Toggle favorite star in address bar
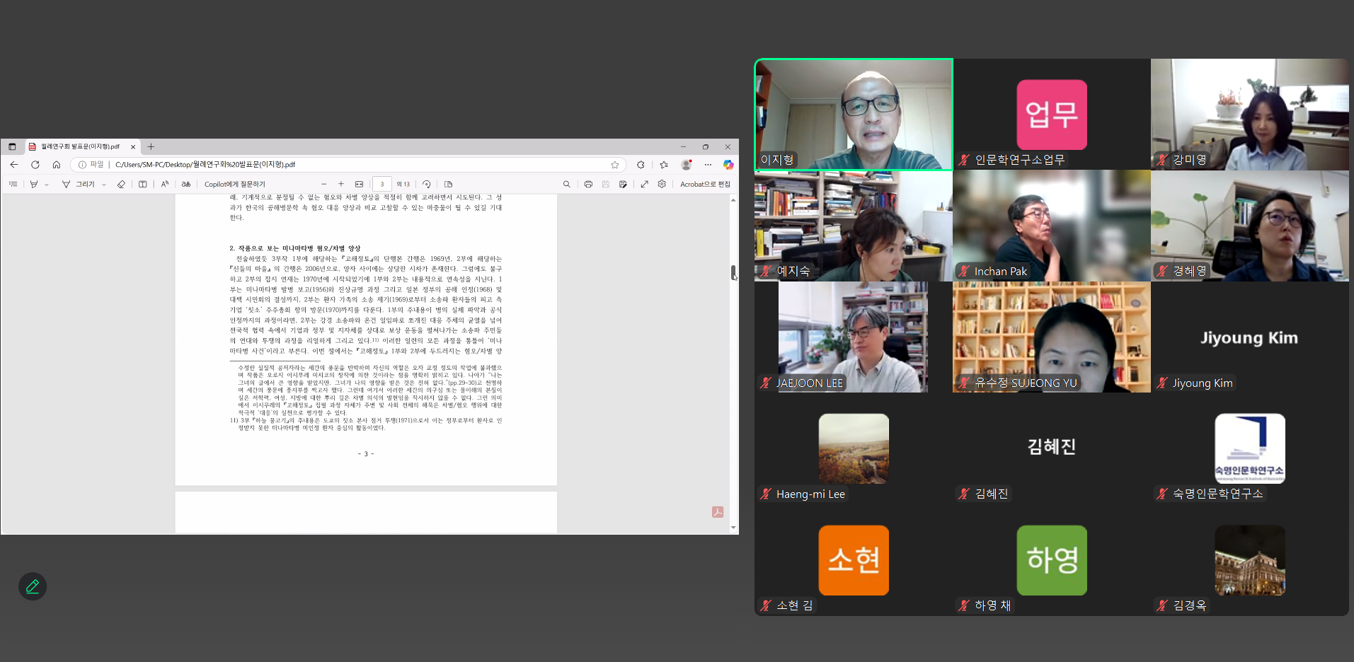Viewport: 1354px width, 662px height. (614, 165)
